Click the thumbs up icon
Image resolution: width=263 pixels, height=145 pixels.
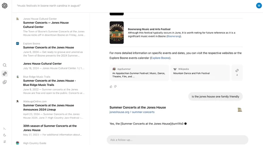(x=111, y=87)
